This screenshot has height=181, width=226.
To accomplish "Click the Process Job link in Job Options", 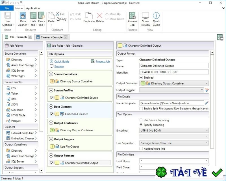I will tap(103, 61).
